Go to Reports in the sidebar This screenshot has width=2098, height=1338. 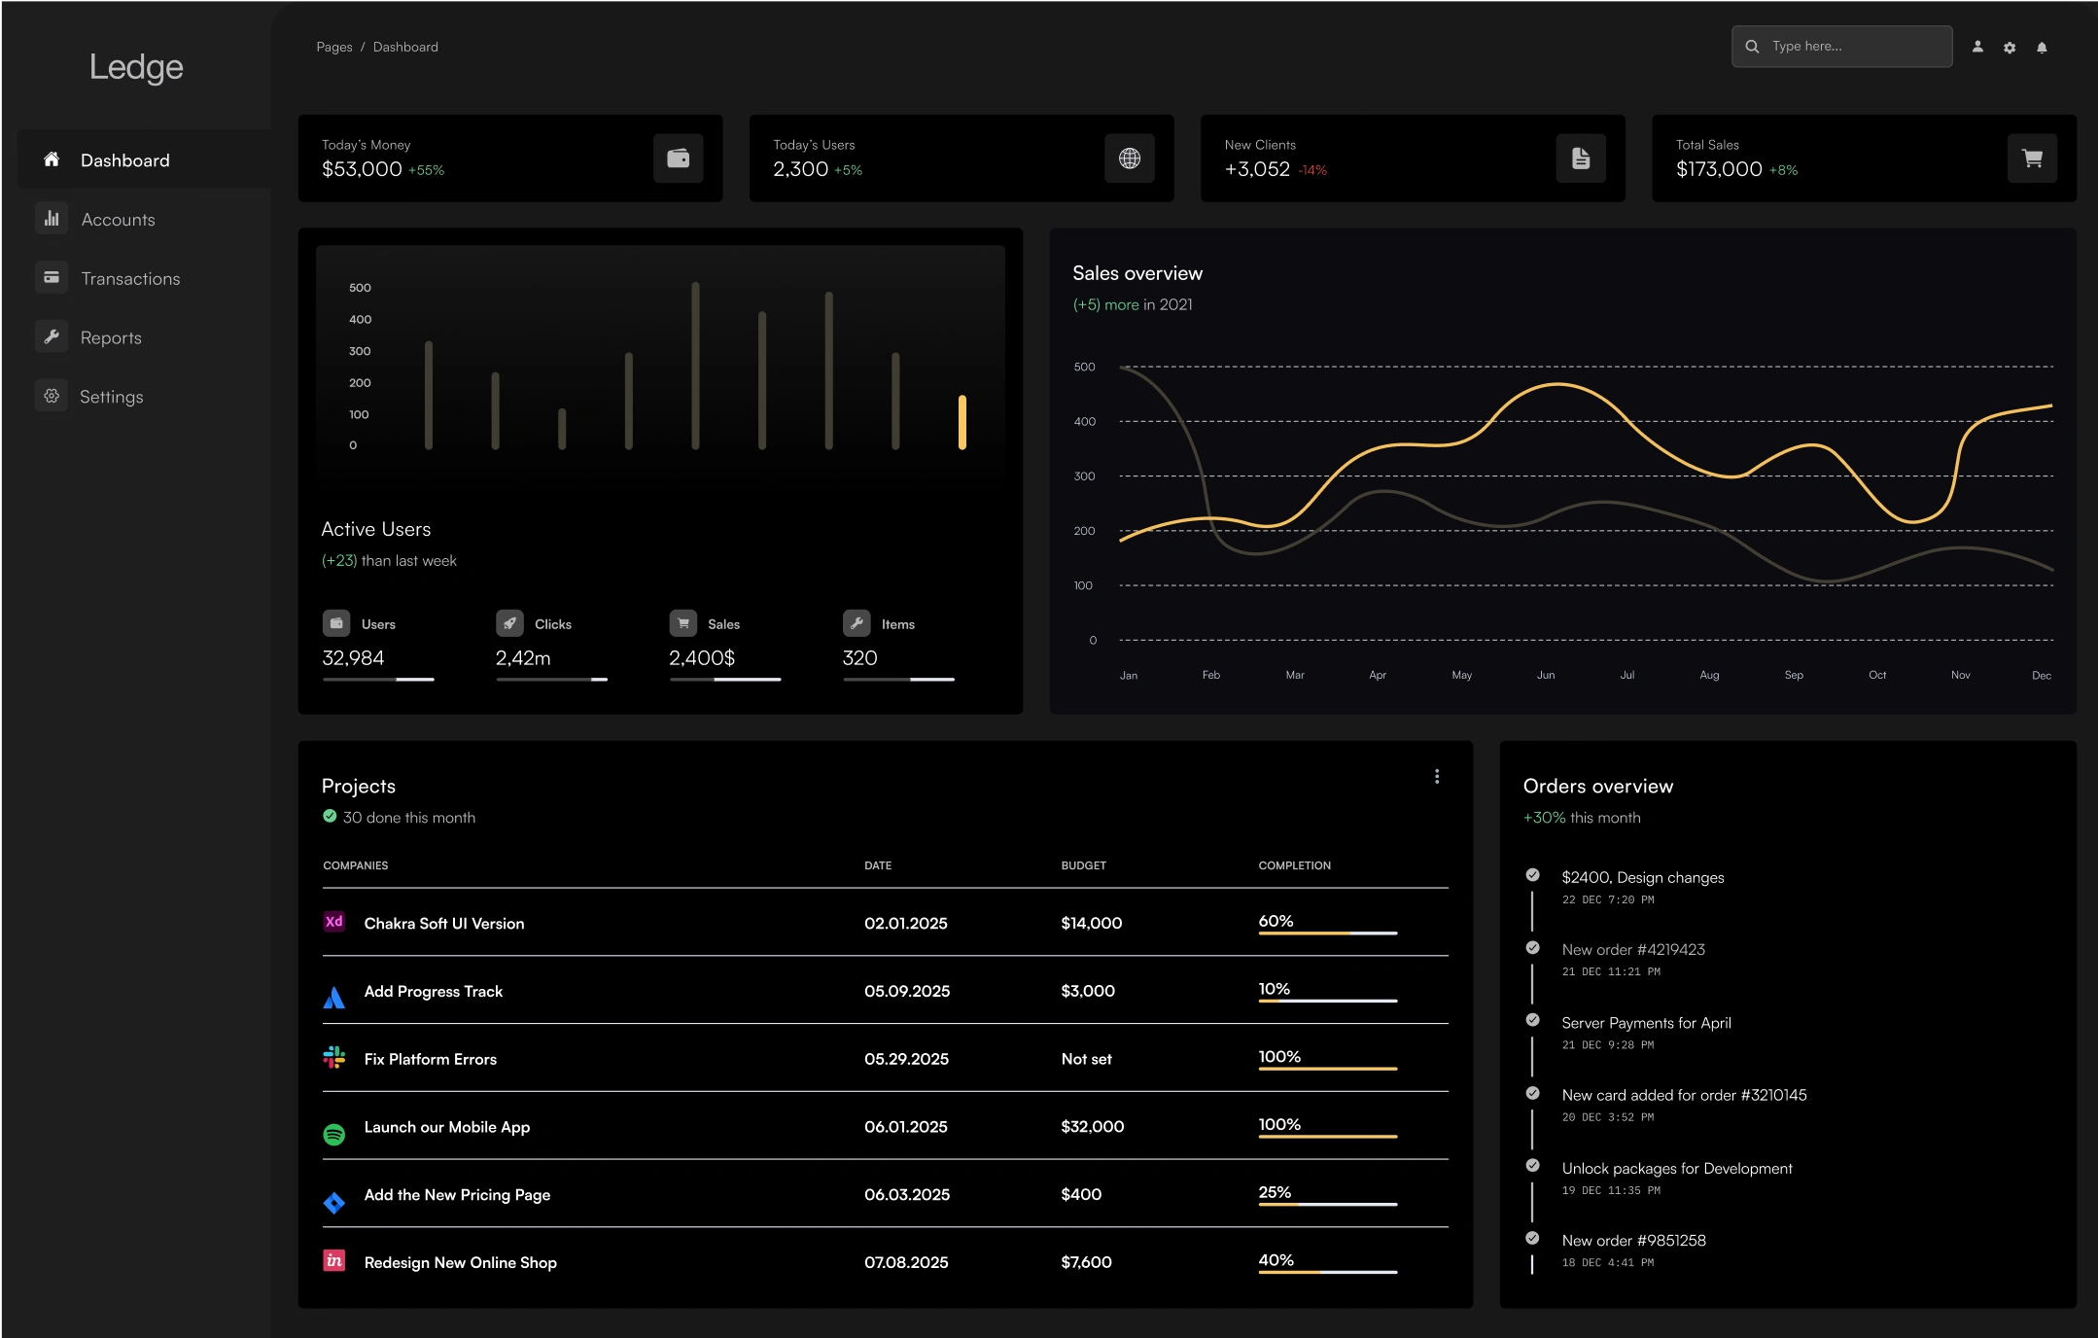pyautogui.click(x=111, y=337)
